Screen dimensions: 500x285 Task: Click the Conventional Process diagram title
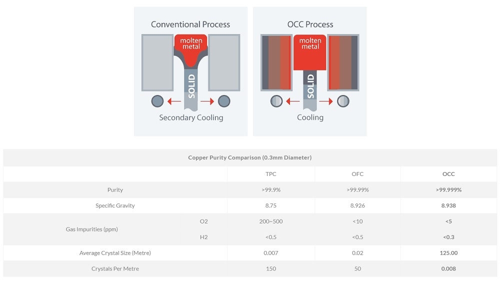point(190,24)
